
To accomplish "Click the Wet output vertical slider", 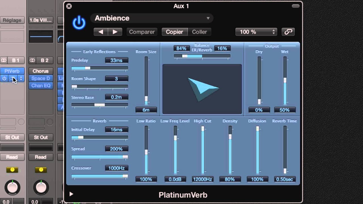I will (x=285, y=80).
